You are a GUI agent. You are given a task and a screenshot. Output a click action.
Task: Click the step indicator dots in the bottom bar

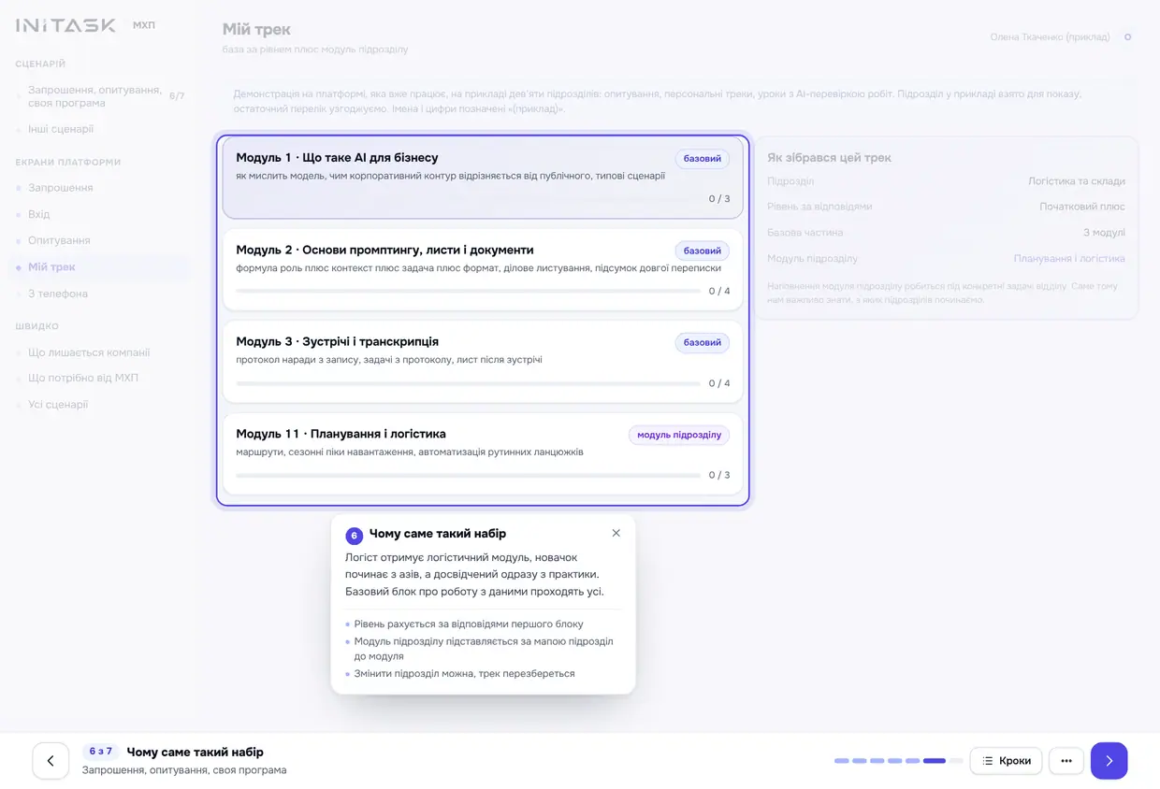click(x=898, y=761)
